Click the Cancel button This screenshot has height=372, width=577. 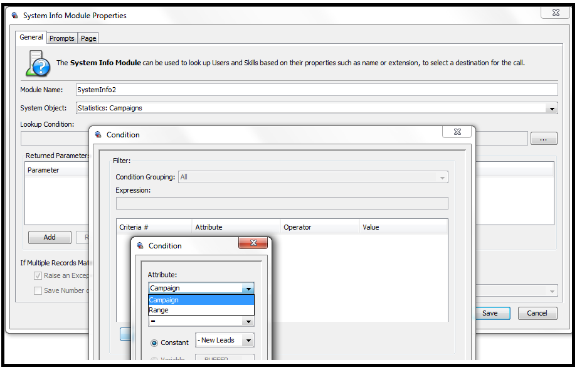coord(537,313)
